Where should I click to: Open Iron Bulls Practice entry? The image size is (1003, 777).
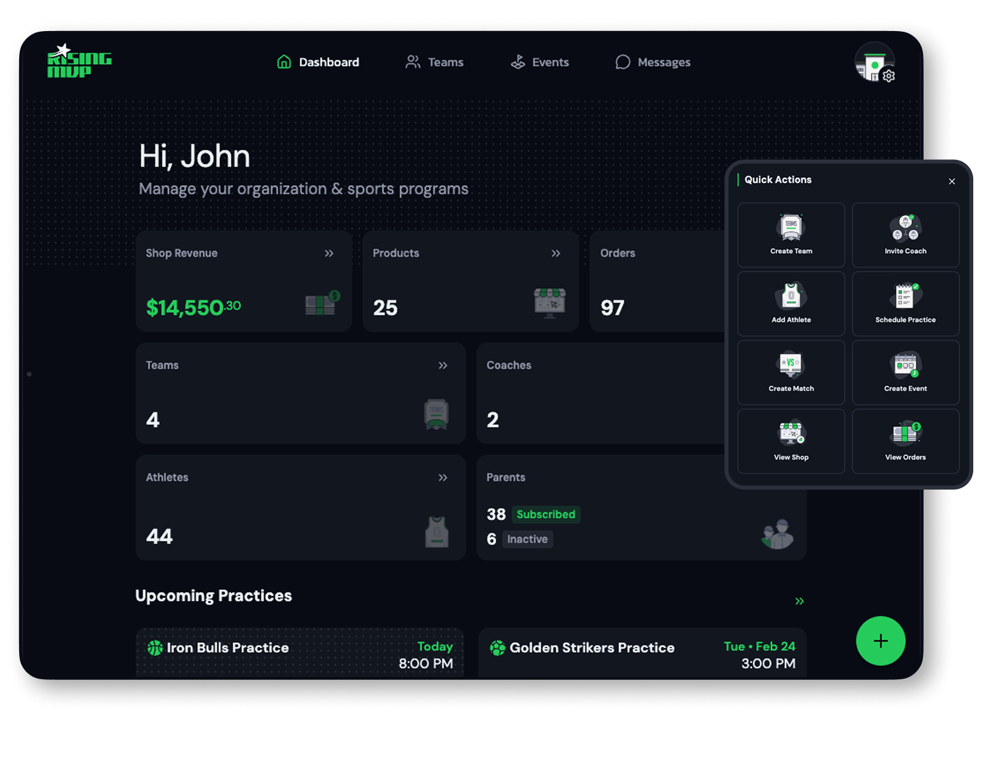coord(300,653)
